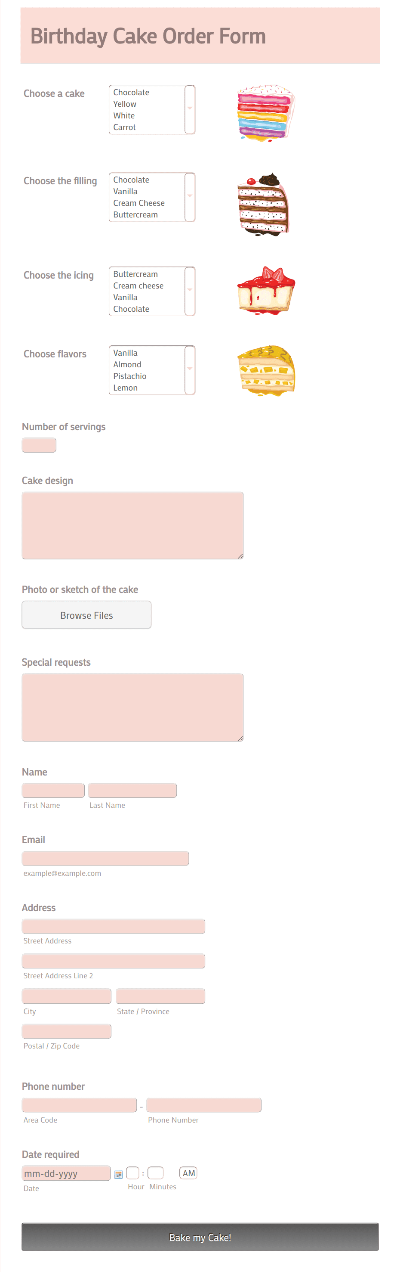Click the Browse Files button
400x1272 pixels.
(x=86, y=615)
